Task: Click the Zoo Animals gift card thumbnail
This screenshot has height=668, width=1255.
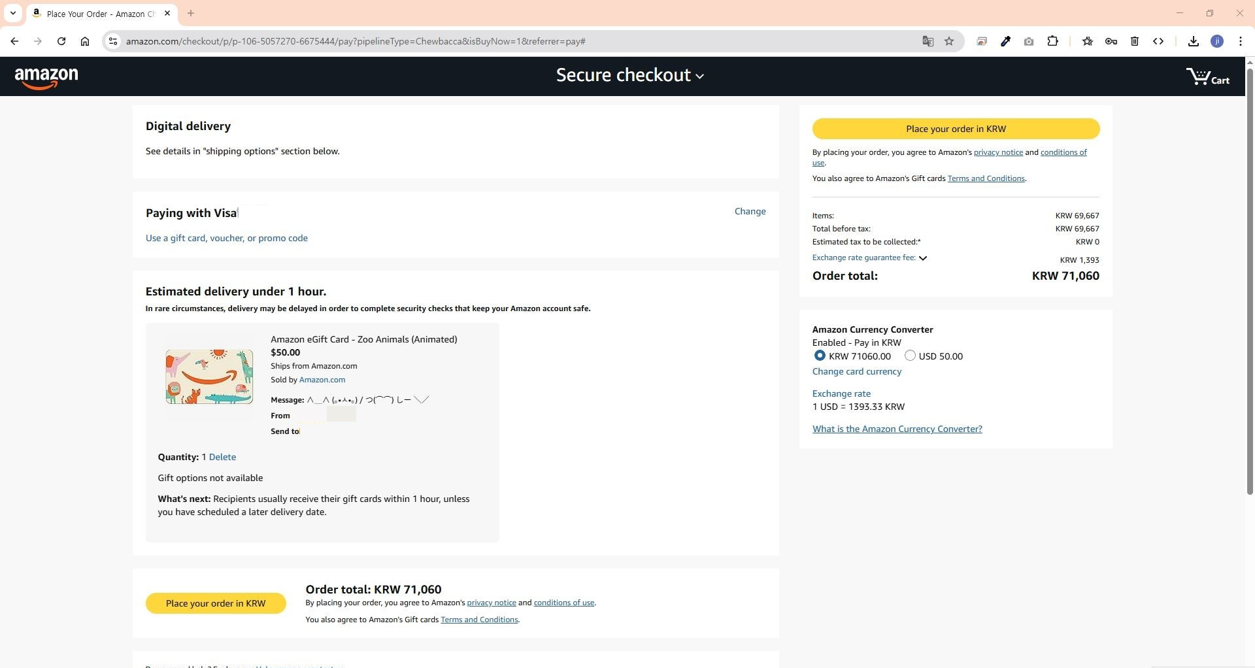Action: [x=209, y=376]
